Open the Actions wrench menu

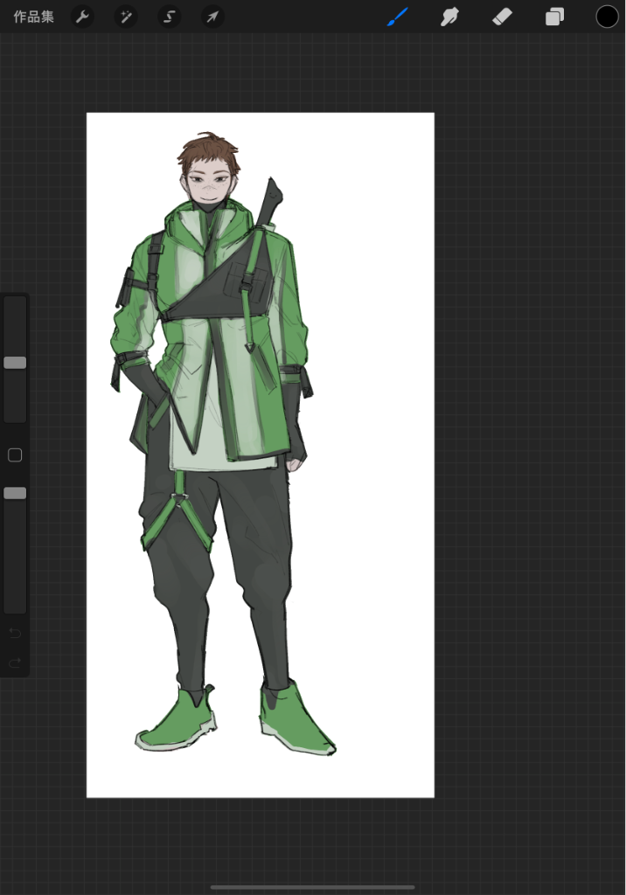83,17
